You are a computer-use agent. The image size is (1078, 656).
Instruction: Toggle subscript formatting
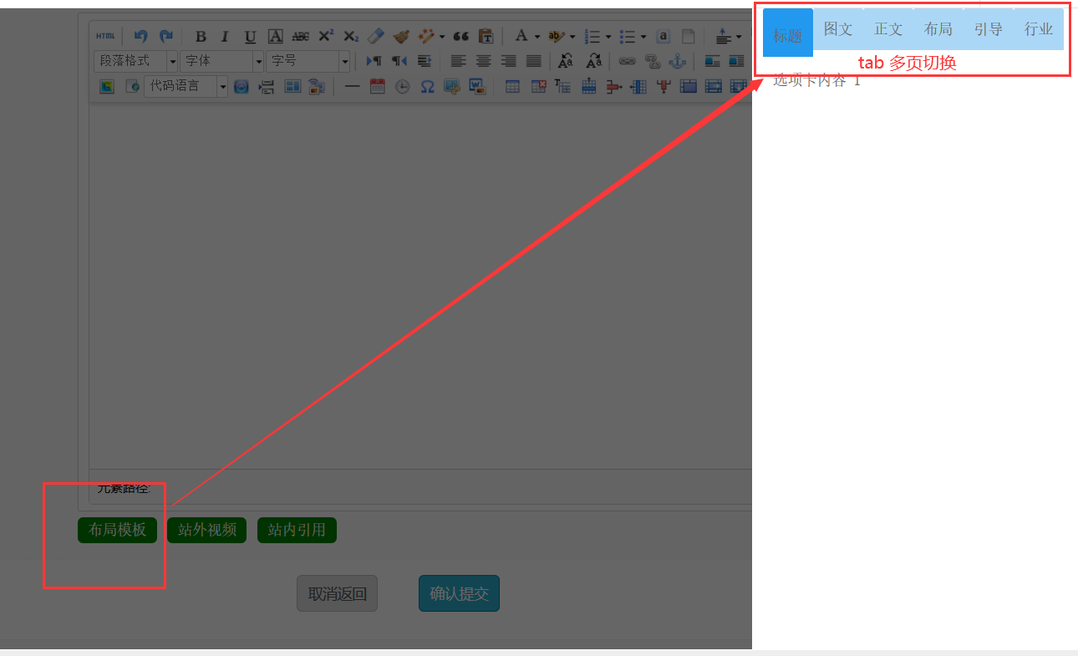(351, 36)
